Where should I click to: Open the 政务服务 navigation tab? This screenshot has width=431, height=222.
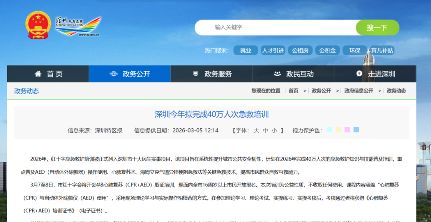pyautogui.click(x=212, y=74)
